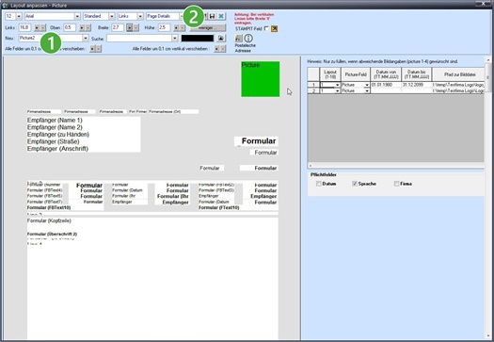494x342 pixels.
Task: Click first vertical shift button for all fields
Action: 216,49
